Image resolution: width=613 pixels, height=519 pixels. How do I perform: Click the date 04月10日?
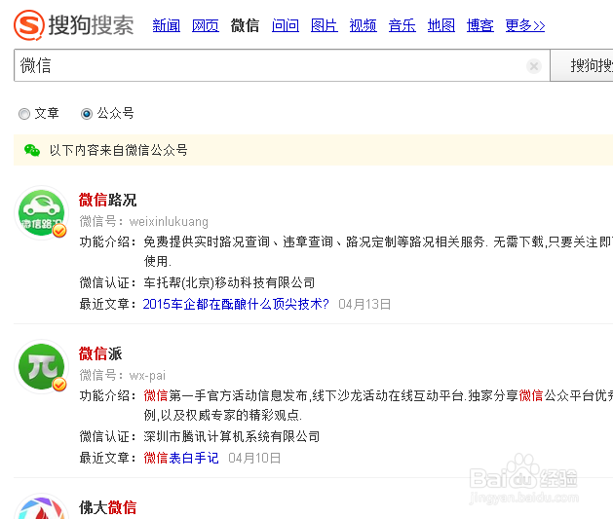(x=254, y=458)
